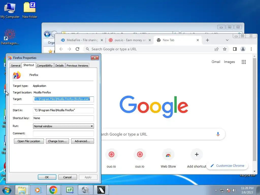Screen dimensions: 260x195
Task: Close the ouo.io tab
Action: pyautogui.click(x=150, y=40)
